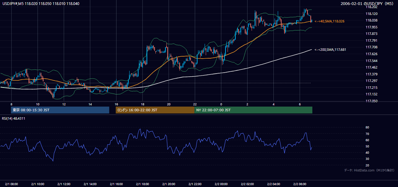Click price axis label 117.050
This screenshot has width=398, height=187.
click(x=372, y=101)
